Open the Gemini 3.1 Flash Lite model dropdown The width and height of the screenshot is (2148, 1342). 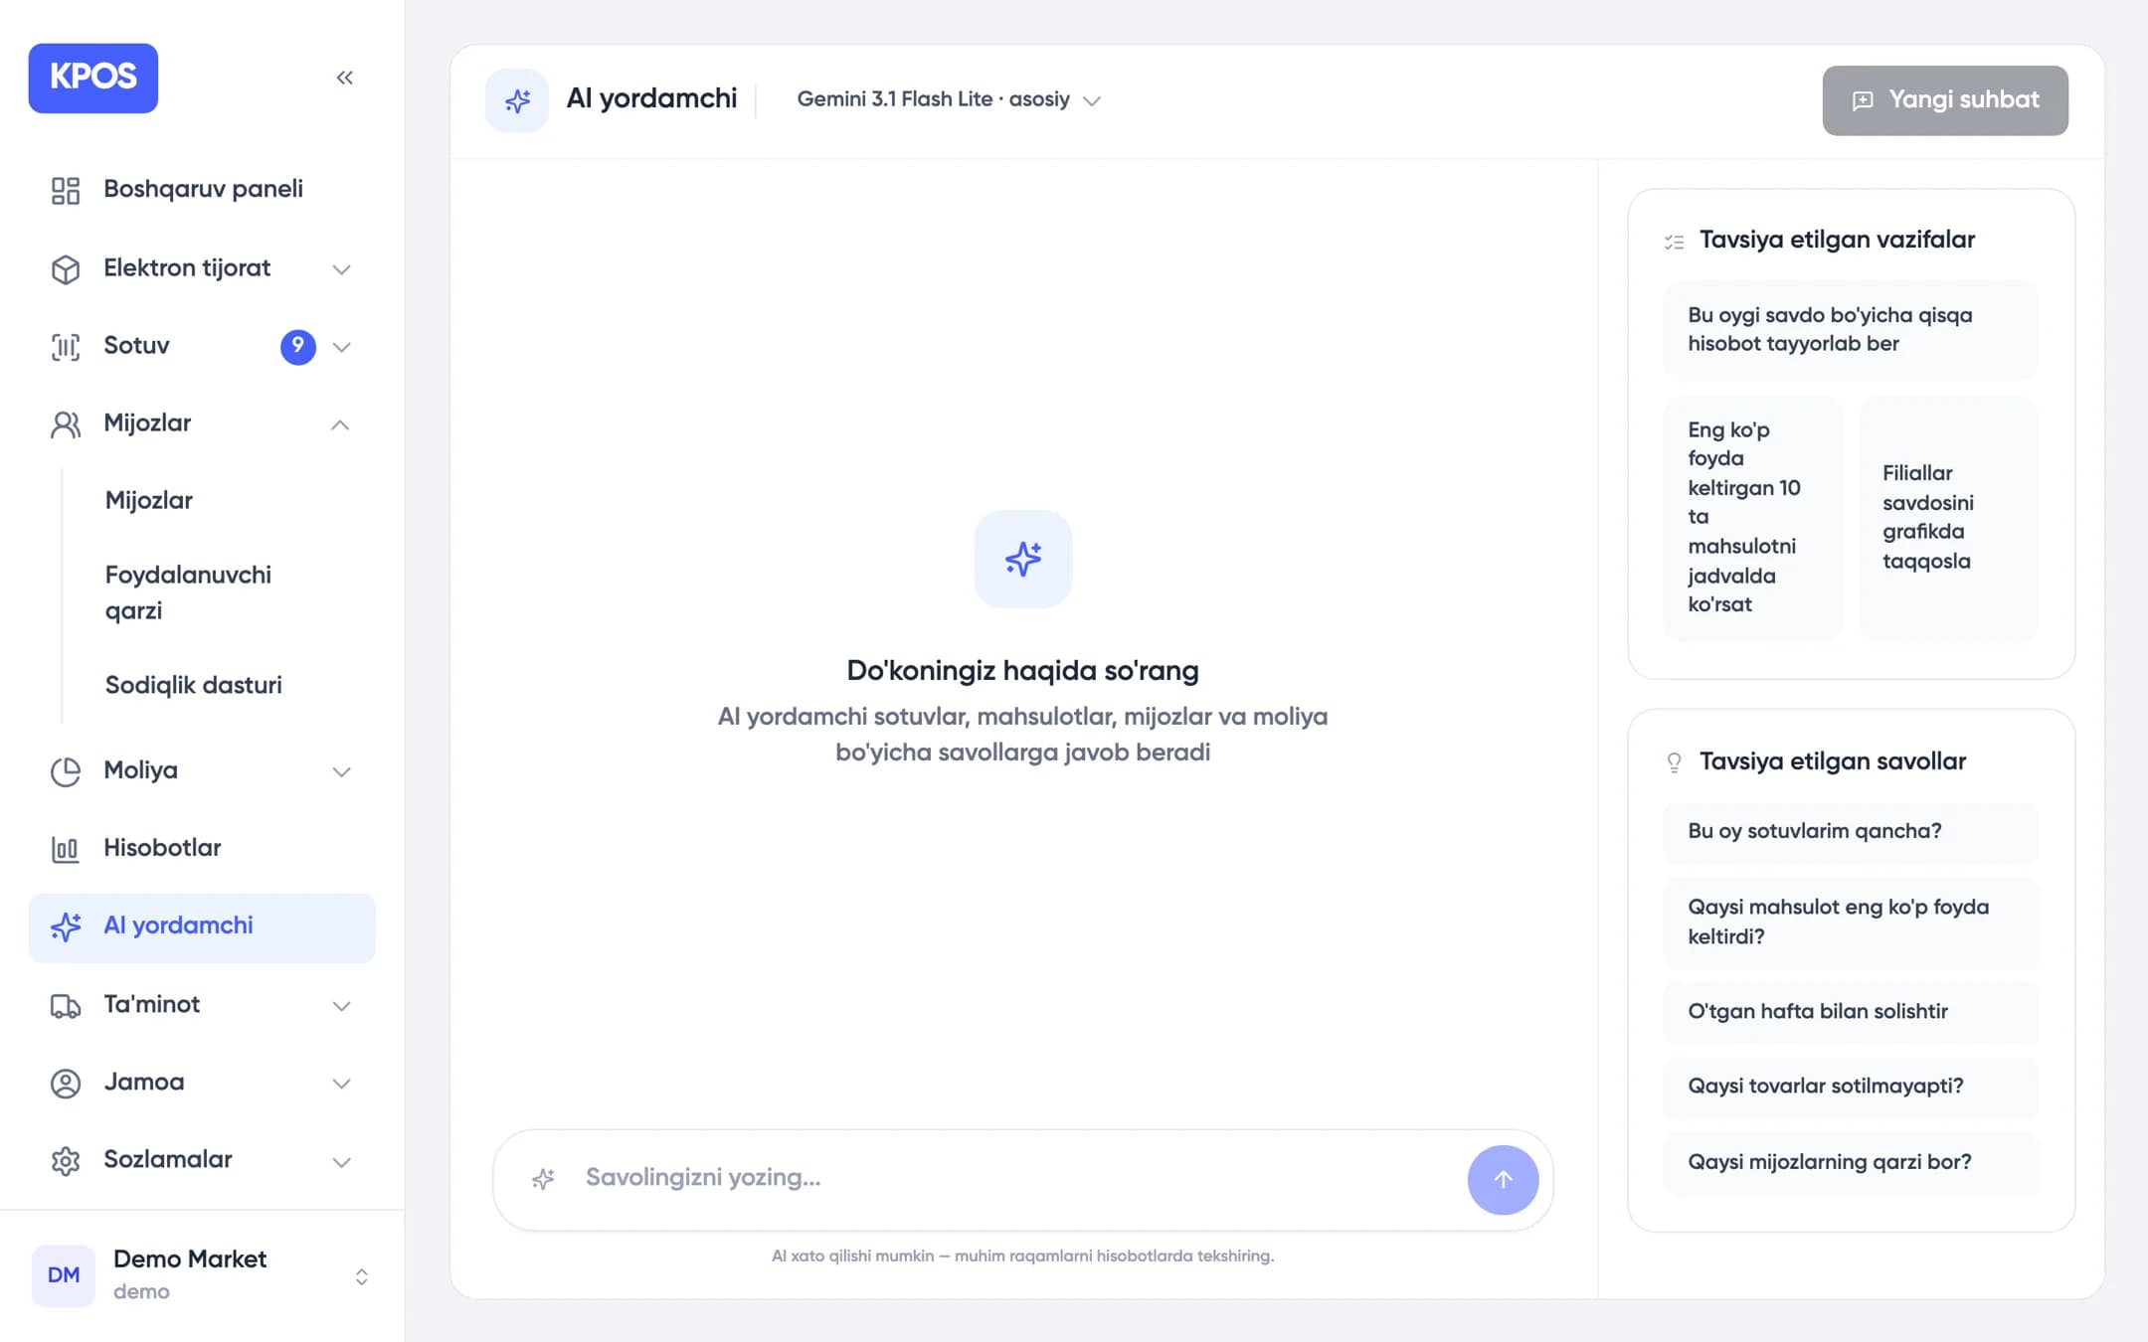pos(949,99)
